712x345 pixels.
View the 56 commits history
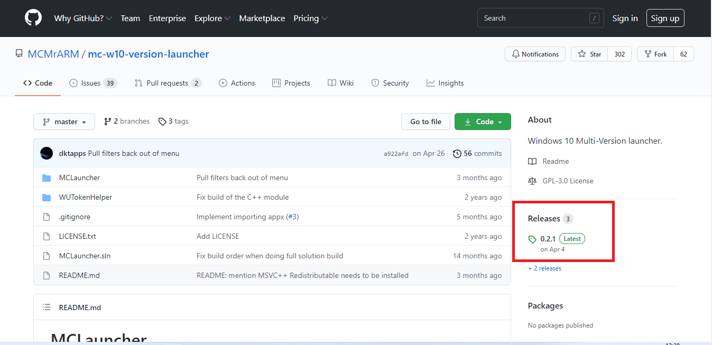click(477, 153)
